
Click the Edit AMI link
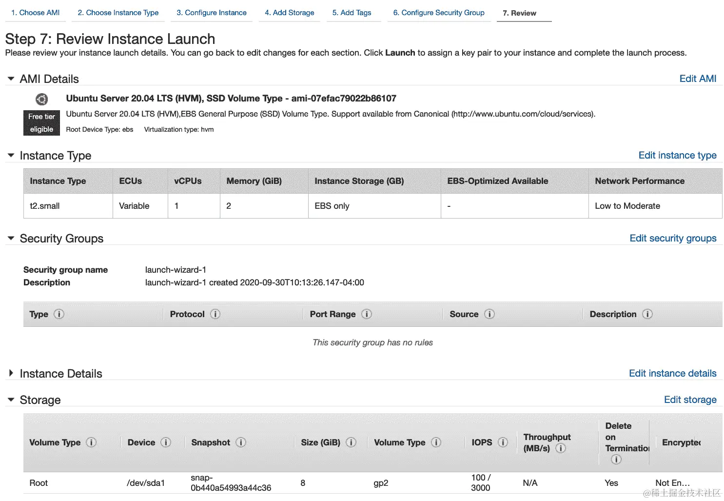click(698, 79)
